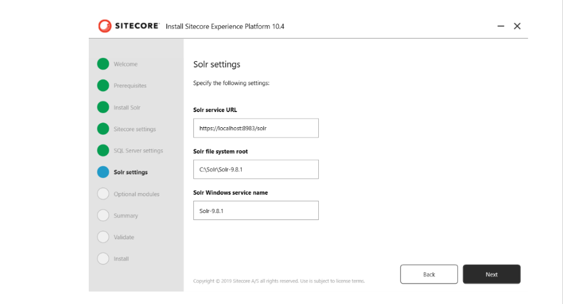Click the empty Install step circle
Screen dimensions: 563x304
click(x=103, y=258)
